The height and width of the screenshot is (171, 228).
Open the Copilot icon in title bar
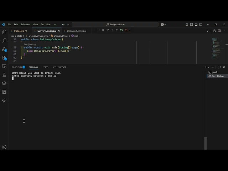point(162,25)
